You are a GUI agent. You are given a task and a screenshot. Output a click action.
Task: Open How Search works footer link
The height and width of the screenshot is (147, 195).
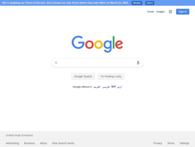click(x=63, y=143)
